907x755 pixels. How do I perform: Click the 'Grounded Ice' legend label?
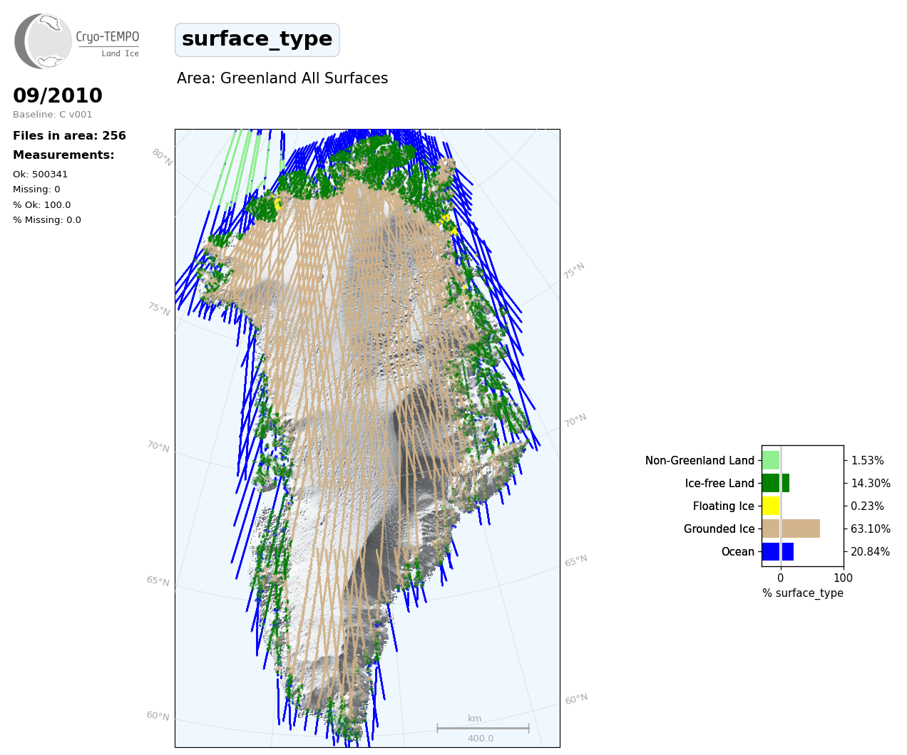click(719, 529)
